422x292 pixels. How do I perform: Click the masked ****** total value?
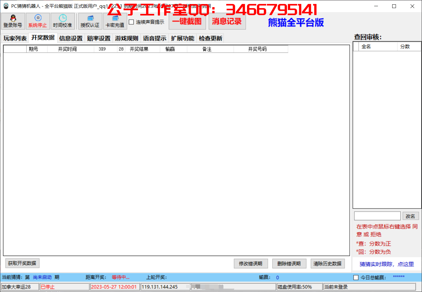point(399,277)
